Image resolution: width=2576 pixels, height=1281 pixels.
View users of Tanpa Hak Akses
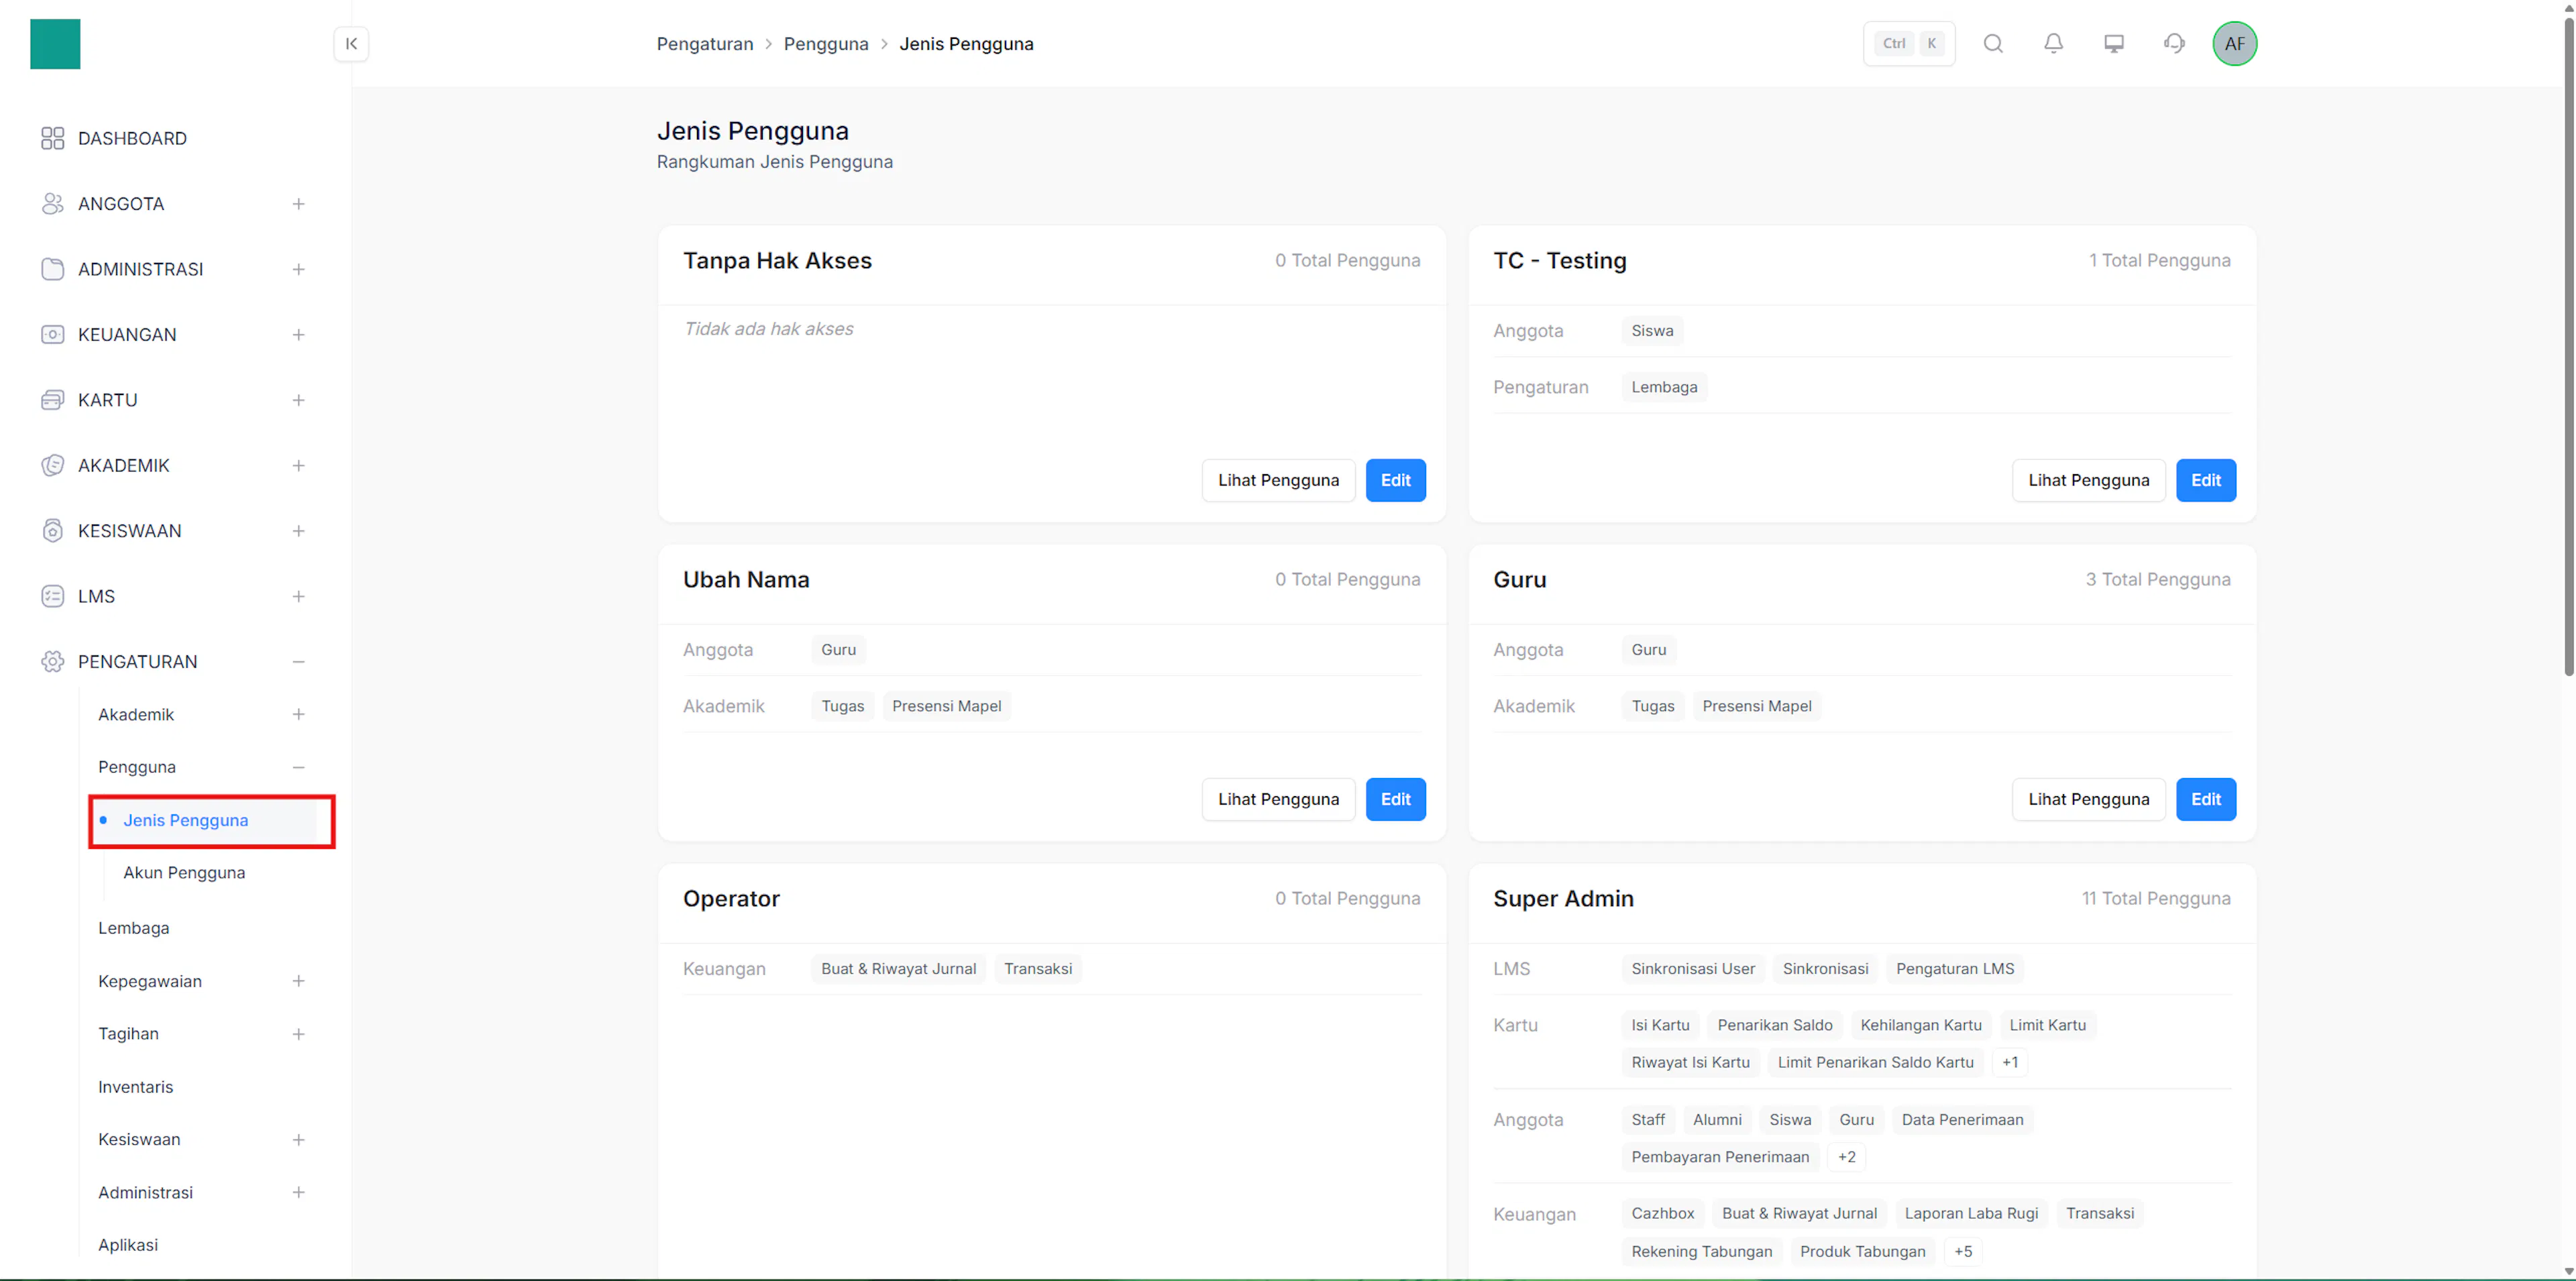click(1278, 480)
